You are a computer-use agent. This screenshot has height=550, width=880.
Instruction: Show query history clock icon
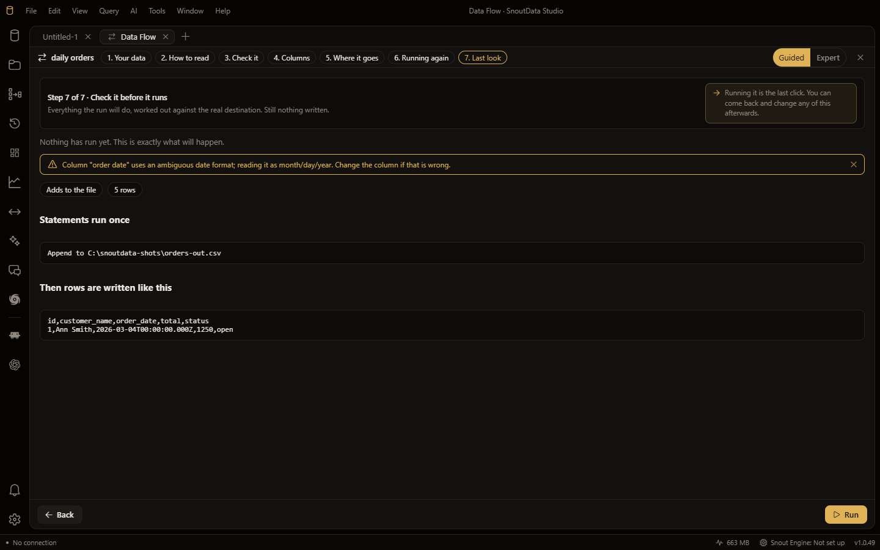(15, 123)
